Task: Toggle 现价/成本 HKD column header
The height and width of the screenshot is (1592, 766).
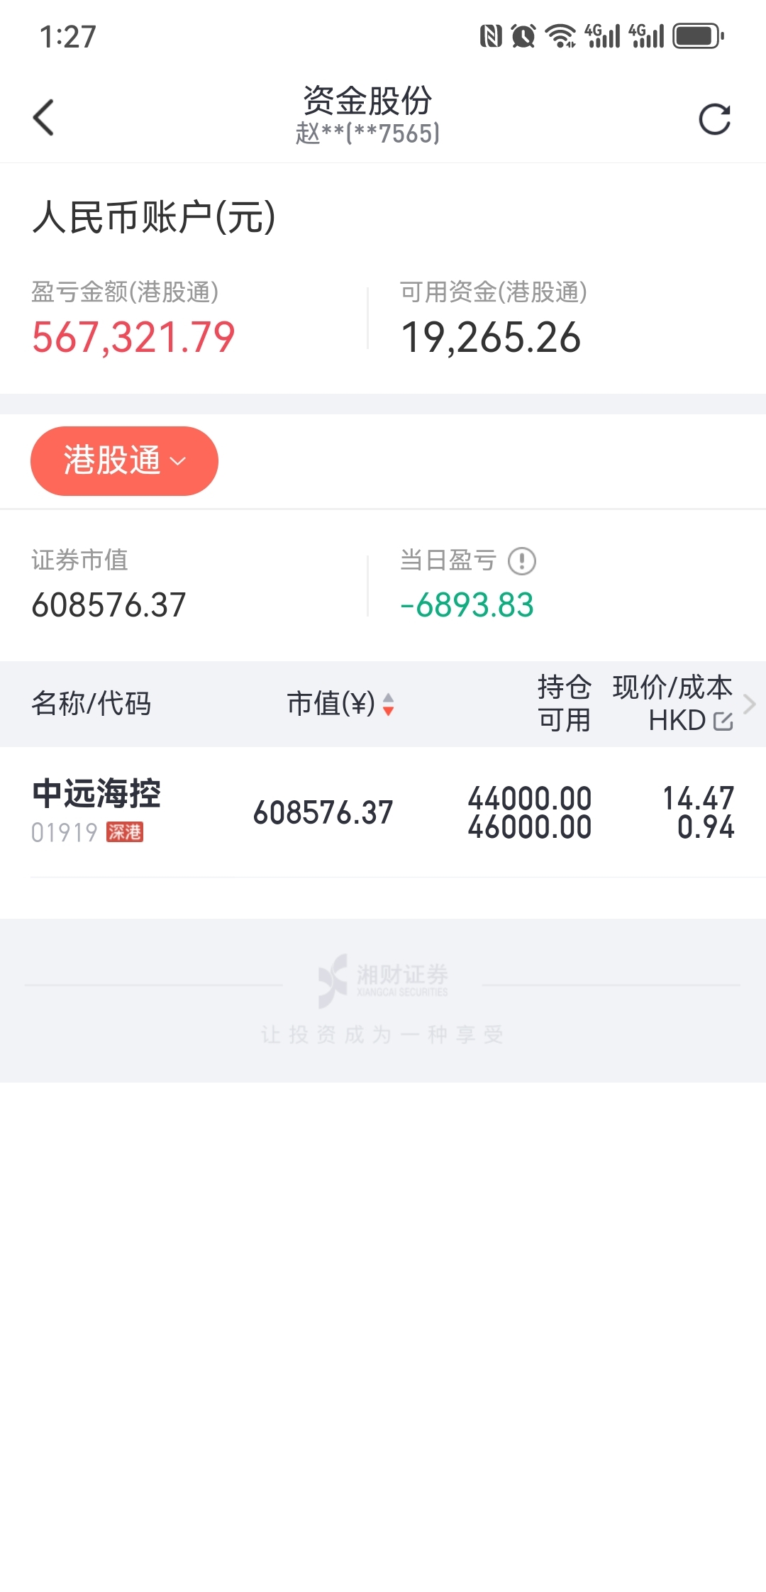Action: [x=672, y=704]
